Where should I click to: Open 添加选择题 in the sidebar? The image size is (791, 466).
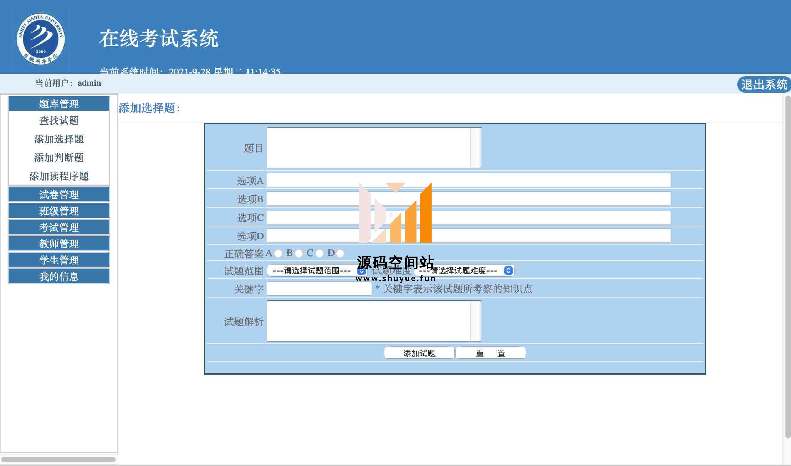pos(59,139)
